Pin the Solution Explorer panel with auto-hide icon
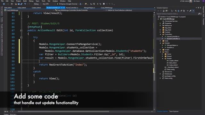The height and width of the screenshot is (115, 205). tap(198, 8)
